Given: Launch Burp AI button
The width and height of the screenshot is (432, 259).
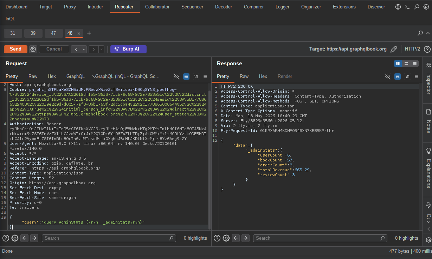Looking at the screenshot, I should (x=128, y=49).
